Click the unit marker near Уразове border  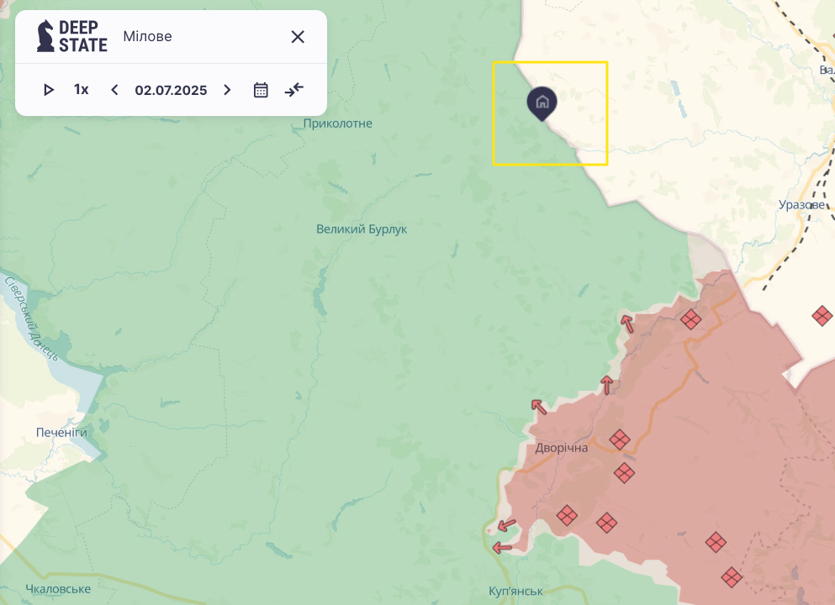pyautogui.click(x=822, y=316)
